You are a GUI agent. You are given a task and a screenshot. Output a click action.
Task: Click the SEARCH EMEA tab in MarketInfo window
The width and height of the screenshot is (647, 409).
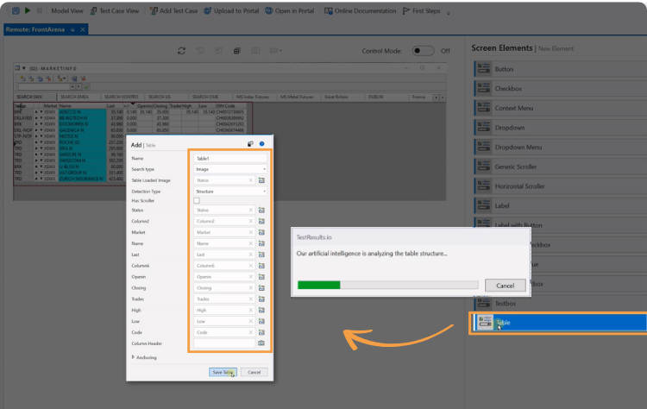74,97
